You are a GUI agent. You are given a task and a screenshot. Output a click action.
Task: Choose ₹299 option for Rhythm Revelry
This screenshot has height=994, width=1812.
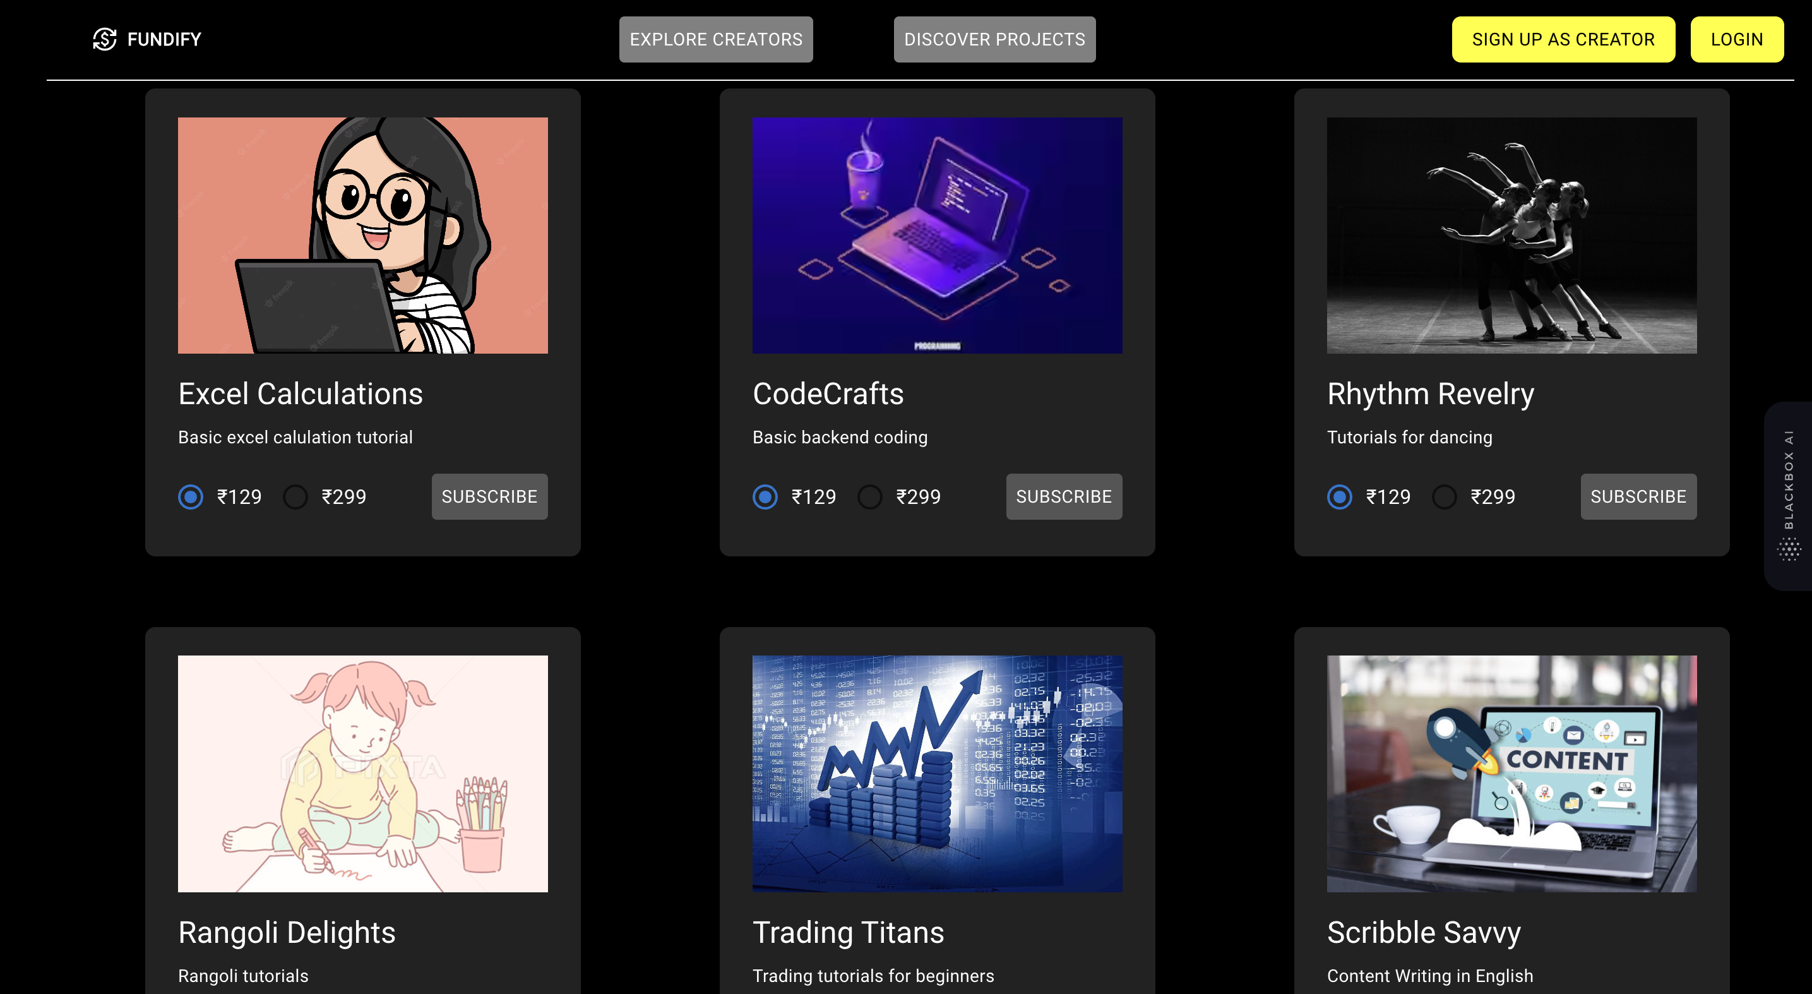pos(1445,496)
